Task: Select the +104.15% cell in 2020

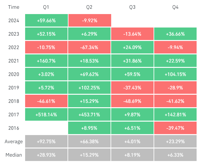Action: pos(175,74)
